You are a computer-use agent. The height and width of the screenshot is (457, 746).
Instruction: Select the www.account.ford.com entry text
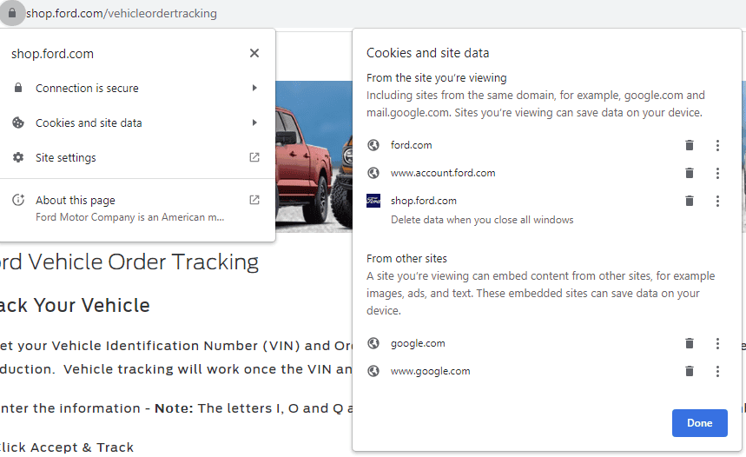[443, 173]
